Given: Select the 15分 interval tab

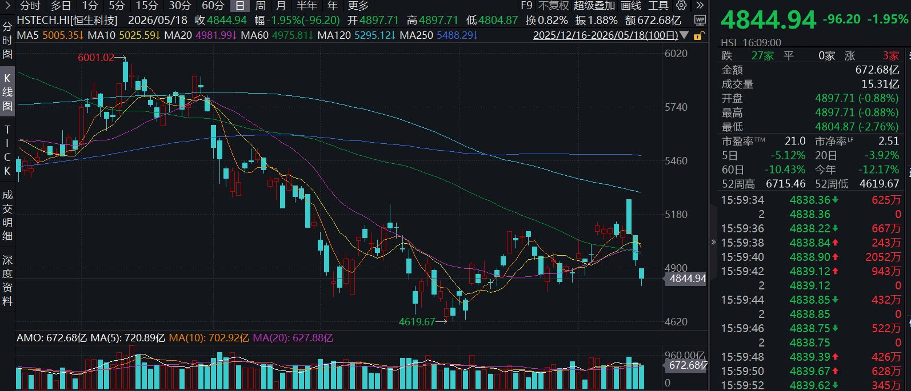Looking at the screenshot, I should pos(147,6).
